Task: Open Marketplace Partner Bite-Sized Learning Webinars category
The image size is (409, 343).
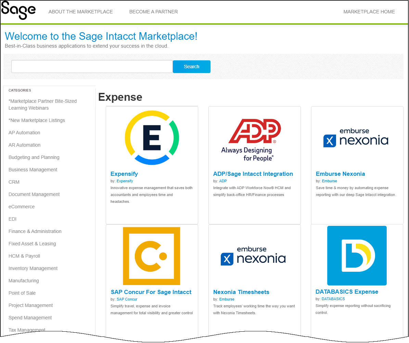Action: [42, 105]
